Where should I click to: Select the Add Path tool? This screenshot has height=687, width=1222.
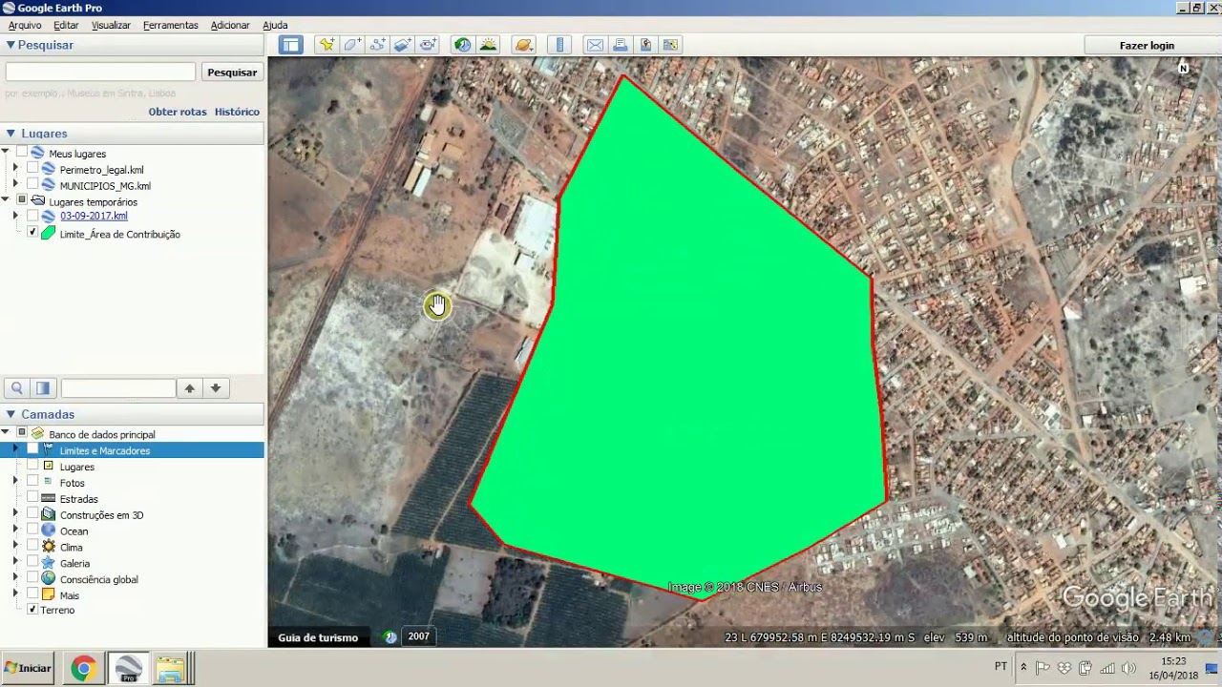(x=377, y=45)
